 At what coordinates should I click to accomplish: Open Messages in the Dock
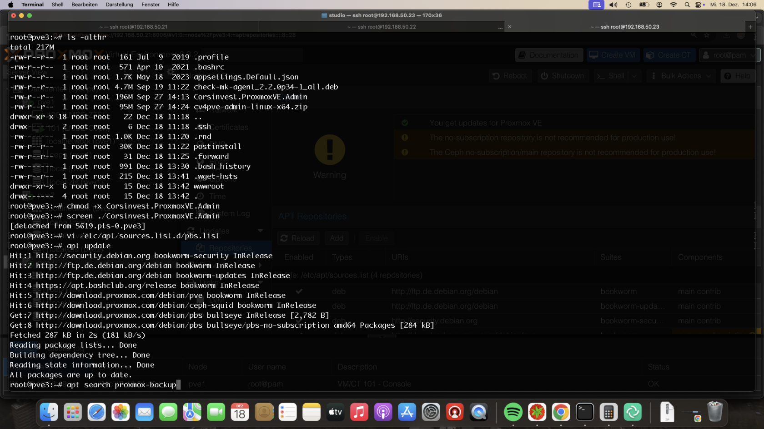coord(168,412)
